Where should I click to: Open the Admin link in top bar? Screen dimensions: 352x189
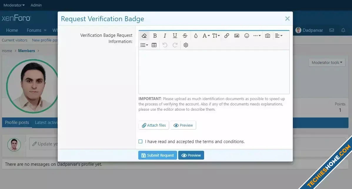pyautogui.click(x=36, y=5)
